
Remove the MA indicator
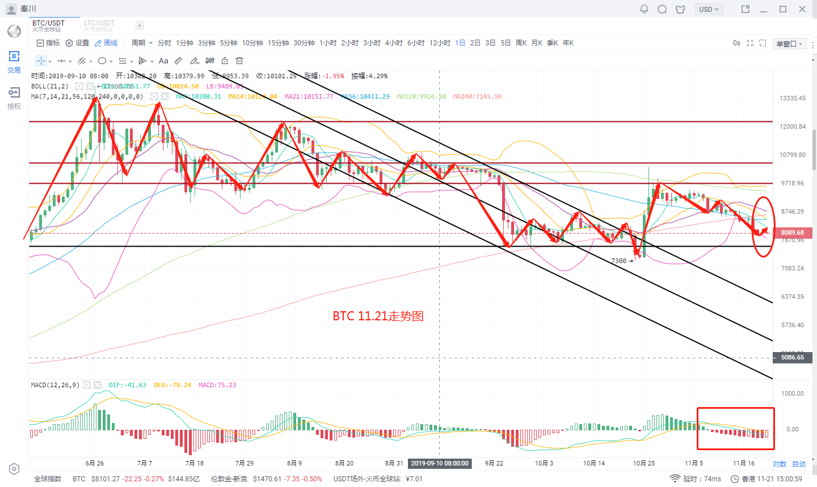(x=165, y=96)
